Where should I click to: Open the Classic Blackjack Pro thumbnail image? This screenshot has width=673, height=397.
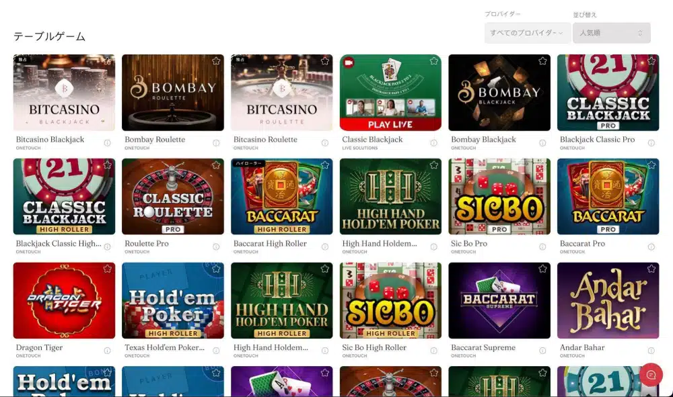coord(608,93)
